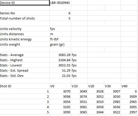
Task: Select the Device ID label cell
Action: (25, 3)
